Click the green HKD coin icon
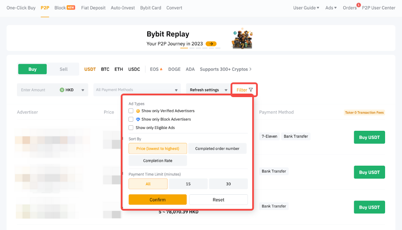Screen dimensions: 402x230 tap(61, 90)
